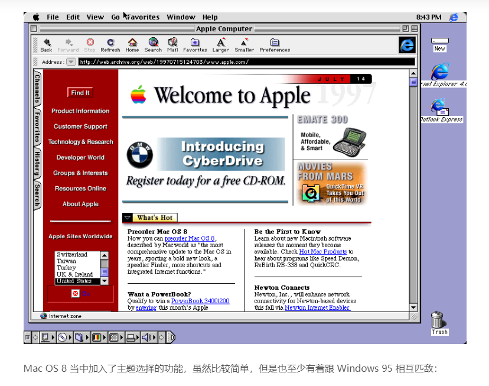The image size is (489, 386).
Task: Open the application menu IE icon by the clock
Action: coord(454,17)
